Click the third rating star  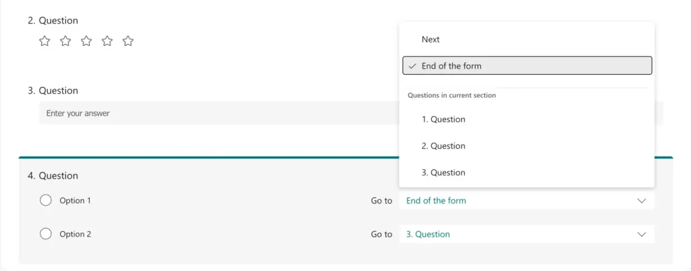pyautogui.click(x=86, y=41)
